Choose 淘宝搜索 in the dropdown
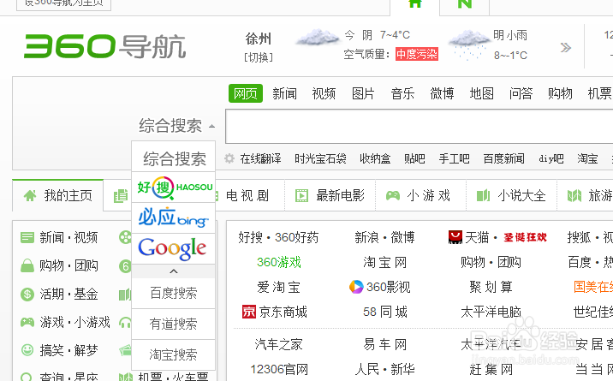Screen dimensions: 613x381 [174, 354]
